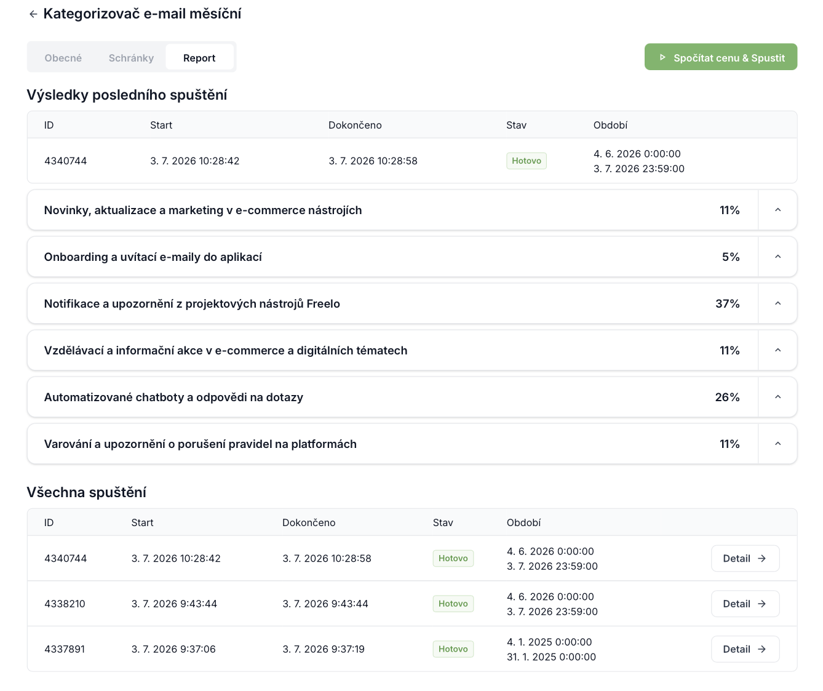Image resolution: width=823 pixels, height=691 pixels.
Task: Click the Hotovo badge for run 4337891
Action: coord(453,649)
